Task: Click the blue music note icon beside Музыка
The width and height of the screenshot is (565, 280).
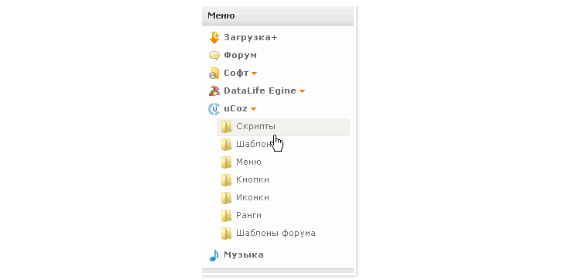Action: pyautogui.click(x=214, y=255)
